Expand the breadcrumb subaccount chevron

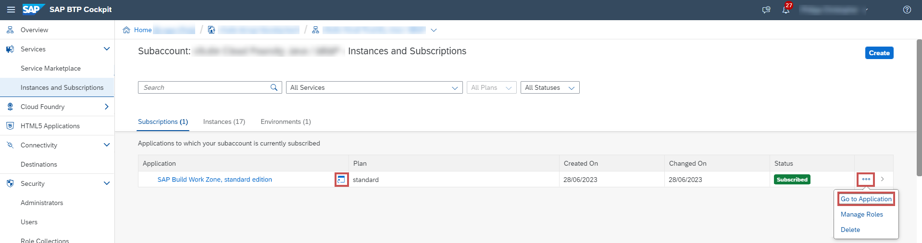(x=434, y=30)
